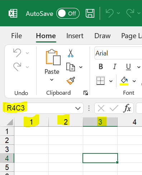Click the Cut scissors icon
This screenshot has height=175, width=142.
[71, 53]
